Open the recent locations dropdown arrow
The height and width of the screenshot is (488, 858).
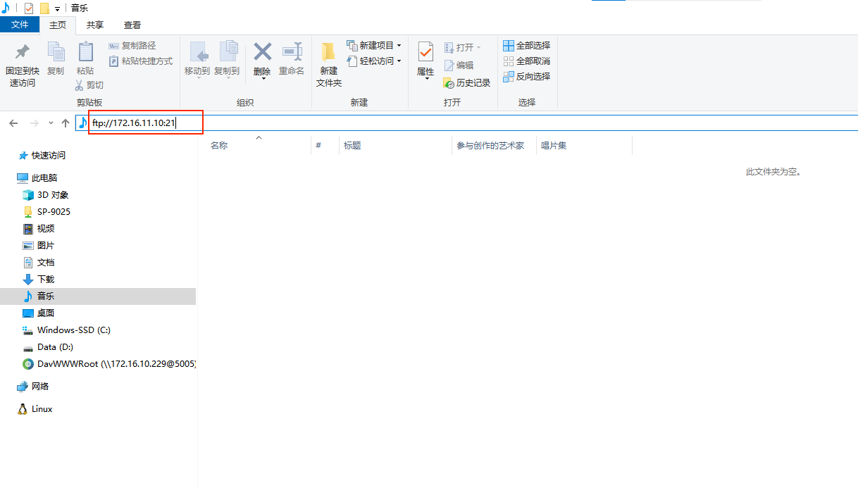(51, 123)
